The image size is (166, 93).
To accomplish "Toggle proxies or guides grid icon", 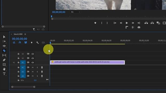I will 133,27.
